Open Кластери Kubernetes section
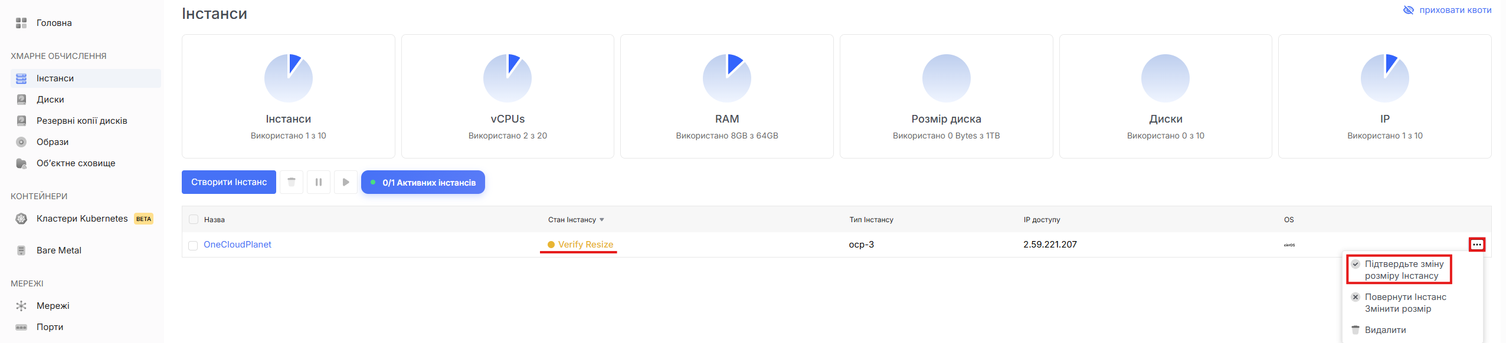Viewport: 1506px width, 343px height. (x=81, y=219)
